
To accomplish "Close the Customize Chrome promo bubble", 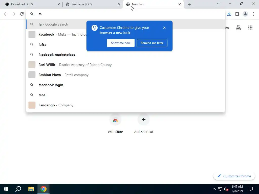I will 164,28.
